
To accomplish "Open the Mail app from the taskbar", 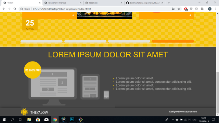I will click(x=47, y=120).
